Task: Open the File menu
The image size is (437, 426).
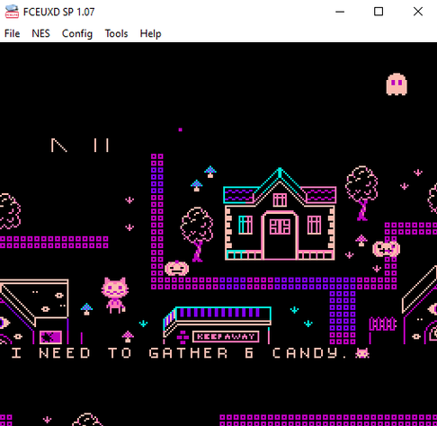Action: point(12,33)
